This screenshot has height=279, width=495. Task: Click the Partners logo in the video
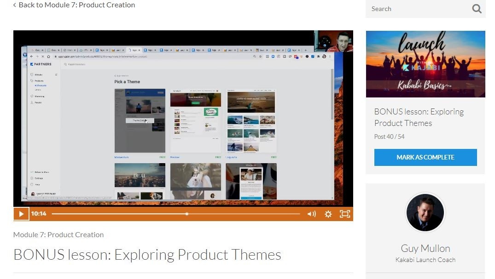pos(41,64)
